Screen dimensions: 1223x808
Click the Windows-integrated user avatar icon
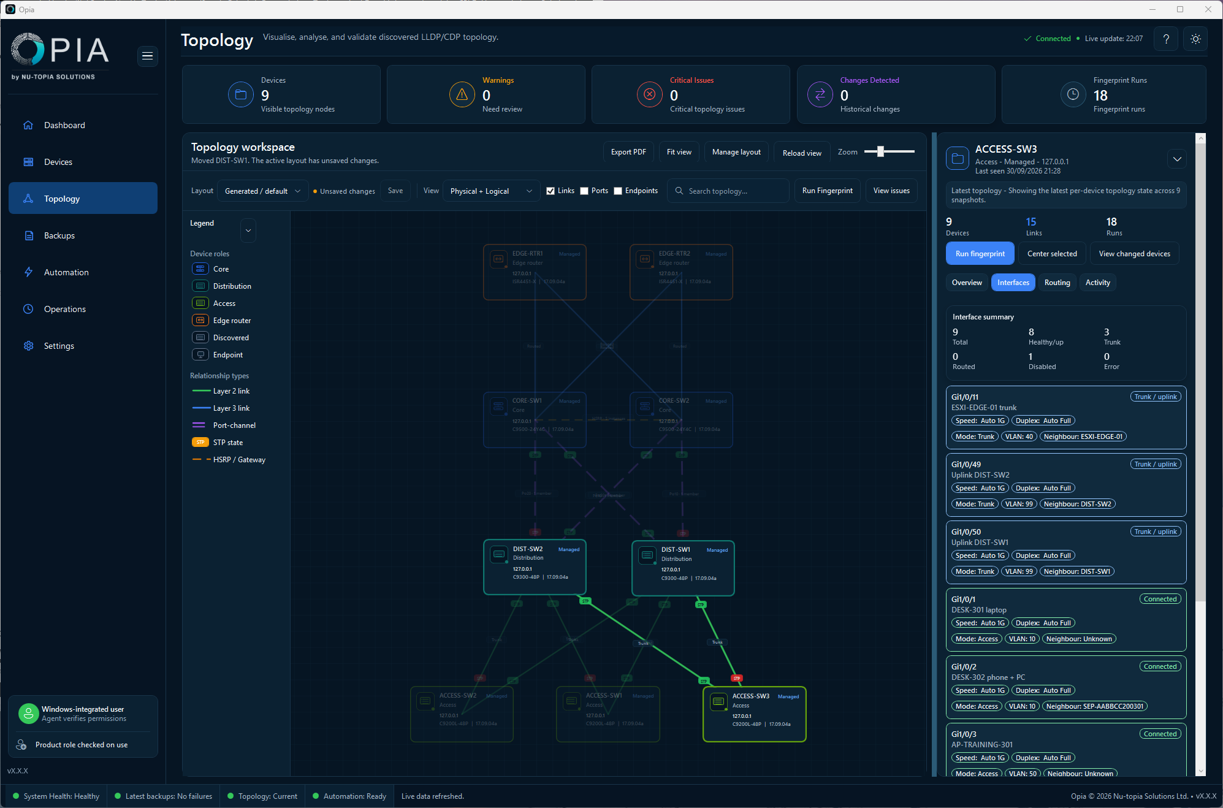(28, 713)
